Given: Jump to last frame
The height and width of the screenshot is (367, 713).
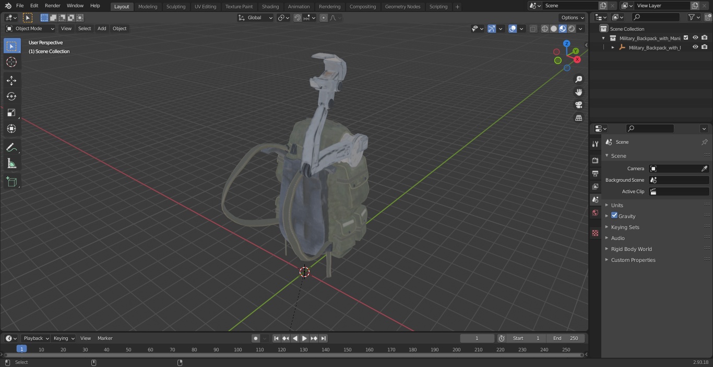Looking at the screenshot, I should (324, 338).
